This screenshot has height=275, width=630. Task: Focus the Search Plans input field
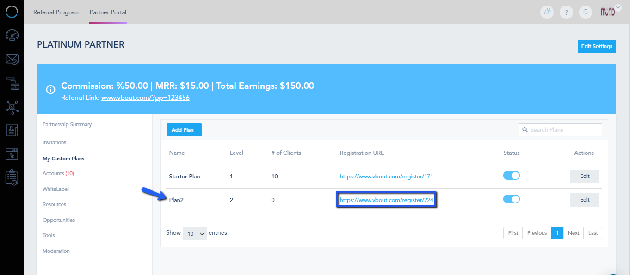561,130
